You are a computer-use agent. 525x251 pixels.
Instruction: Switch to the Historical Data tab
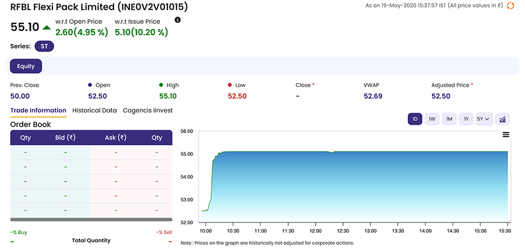click(x=94, y=110)
